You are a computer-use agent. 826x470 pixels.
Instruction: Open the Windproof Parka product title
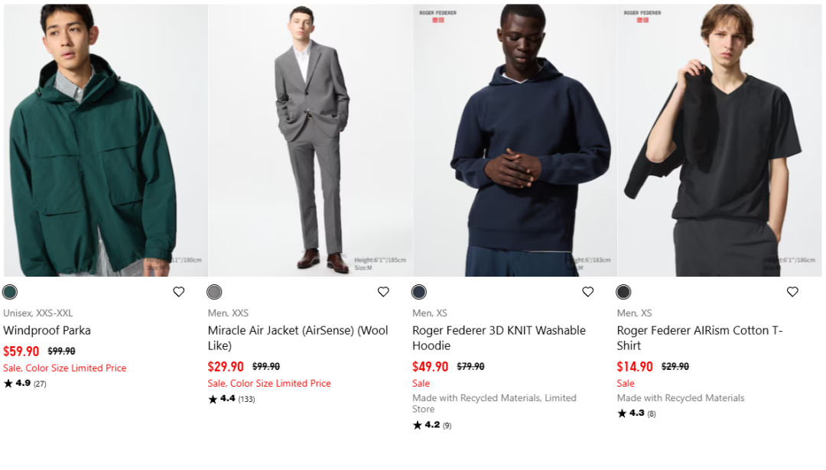point(47,331)
